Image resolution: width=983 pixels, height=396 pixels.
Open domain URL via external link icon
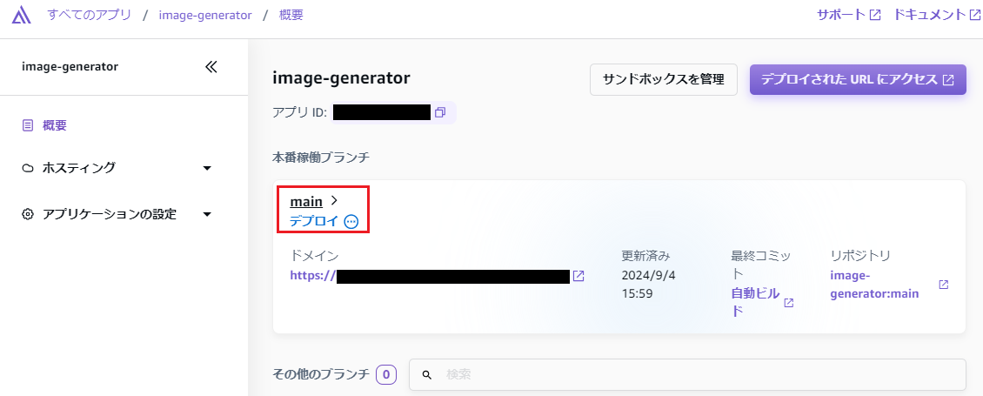tap(578, 276)
